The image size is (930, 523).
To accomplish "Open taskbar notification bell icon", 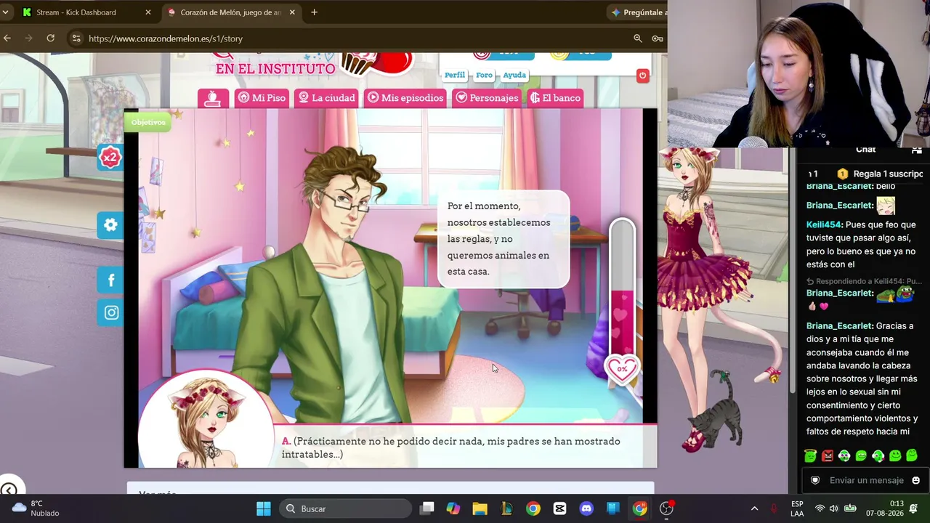I will coord(913,508).
